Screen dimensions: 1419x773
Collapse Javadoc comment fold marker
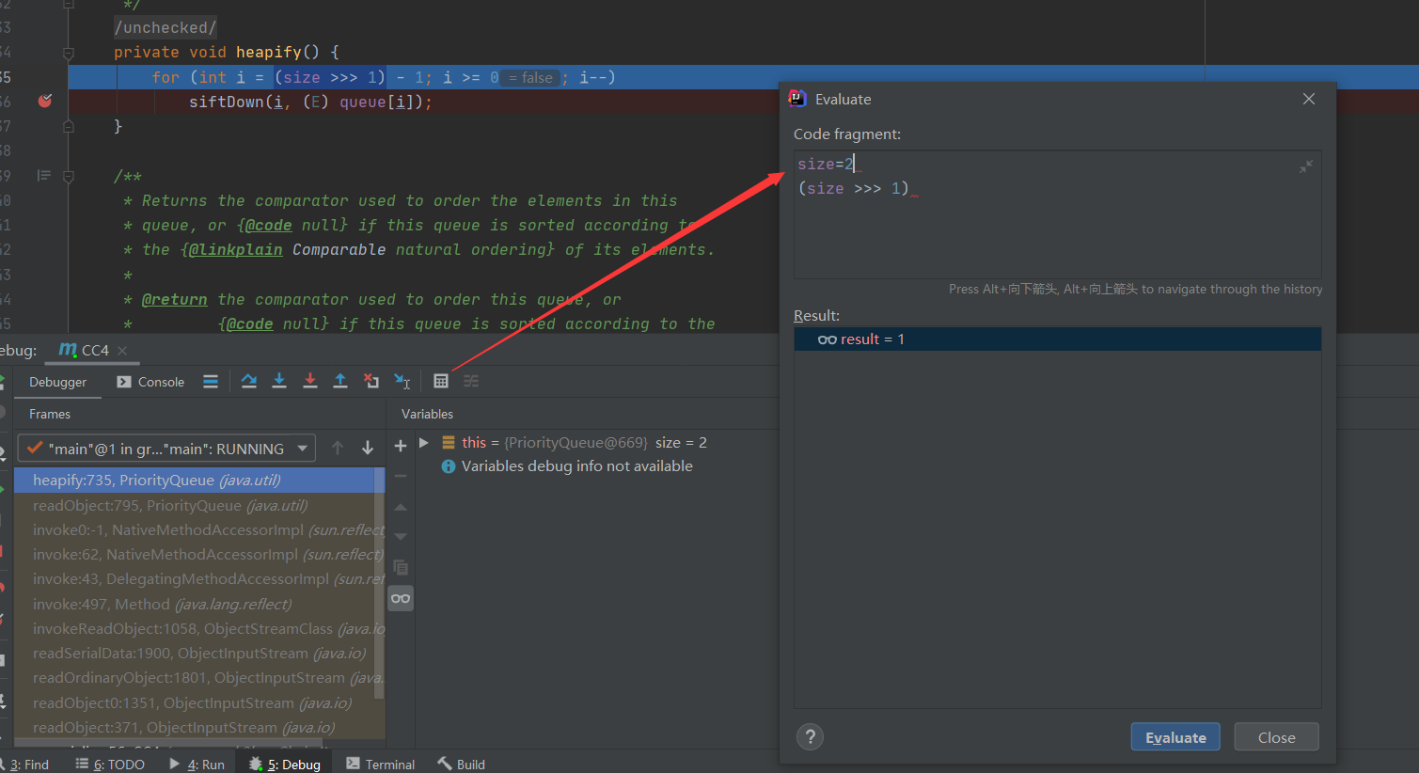(x=69, y=176)
